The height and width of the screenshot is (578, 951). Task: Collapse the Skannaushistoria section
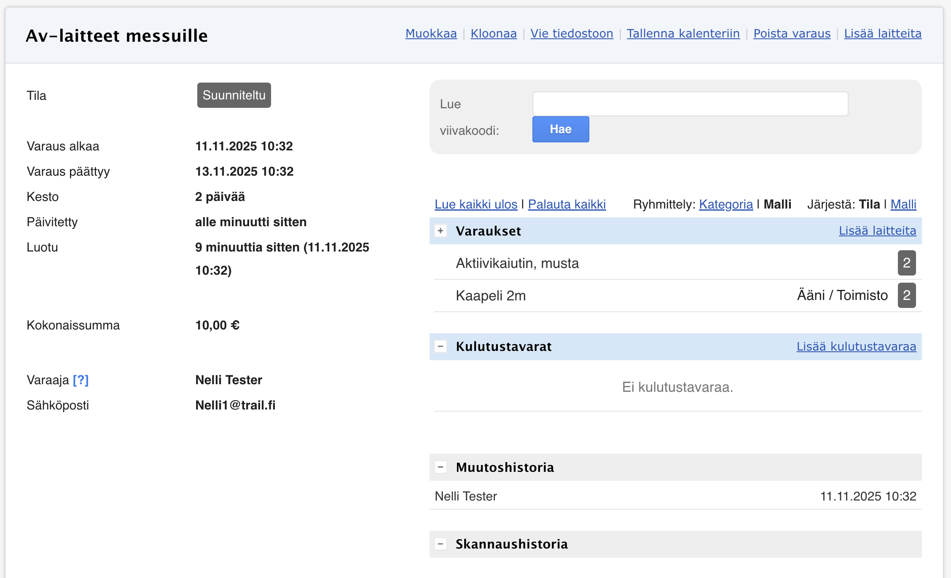coord(441,544)
